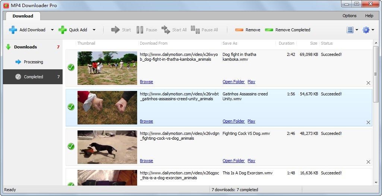The height and width of the screenshot is (196, 382).
Task: Click the list view mode icon
Action: [350, 30]
